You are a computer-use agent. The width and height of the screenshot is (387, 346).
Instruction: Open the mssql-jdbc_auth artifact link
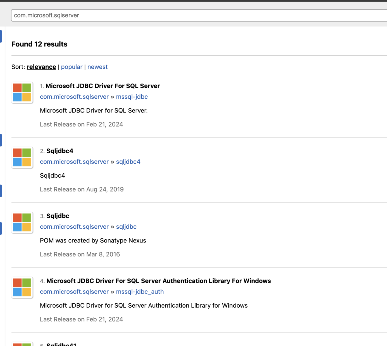click(140, 292)
